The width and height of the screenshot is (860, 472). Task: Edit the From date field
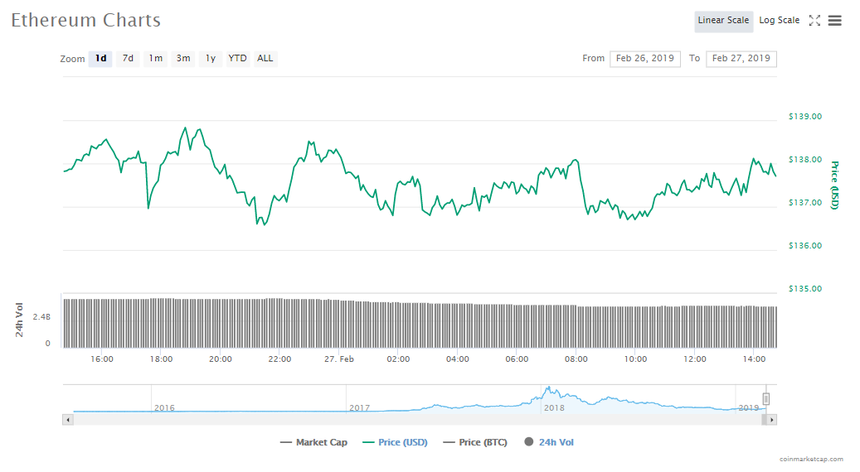(x=644, y=59)
